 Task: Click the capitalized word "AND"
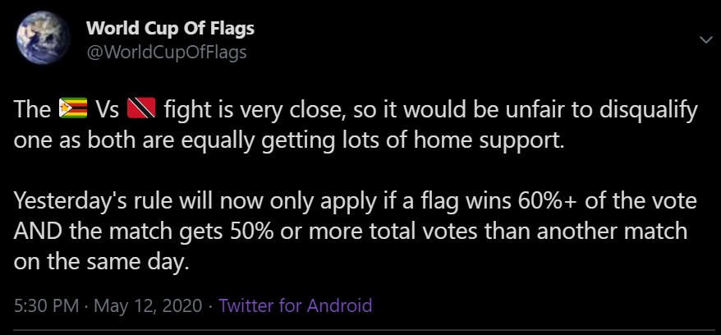click(x=38, y=231)
